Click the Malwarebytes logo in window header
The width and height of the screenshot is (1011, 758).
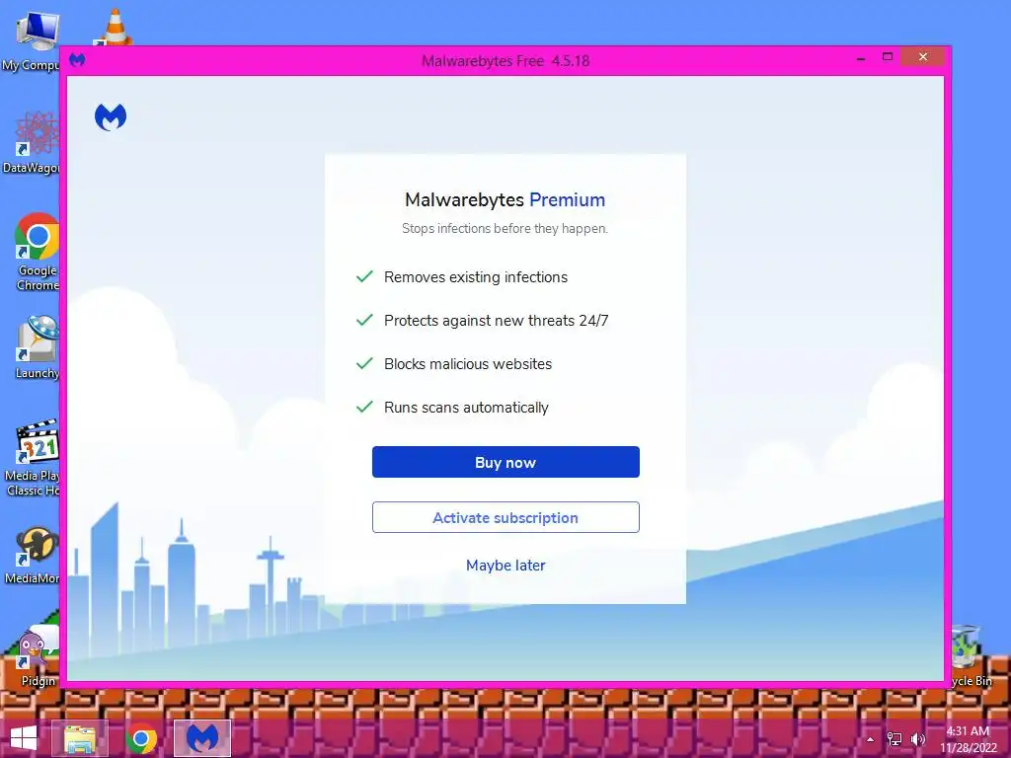pyautogui.click(x=111, y=117)
